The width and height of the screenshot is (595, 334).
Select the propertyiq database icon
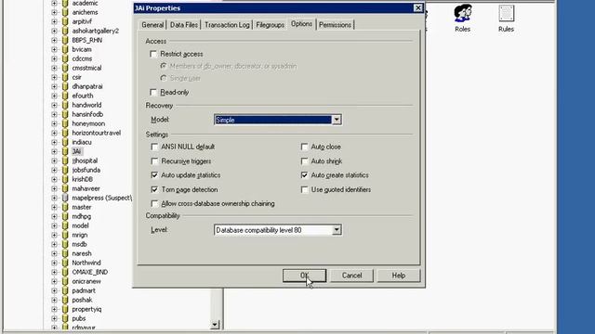pyautogui.click(x=65, y=309)
